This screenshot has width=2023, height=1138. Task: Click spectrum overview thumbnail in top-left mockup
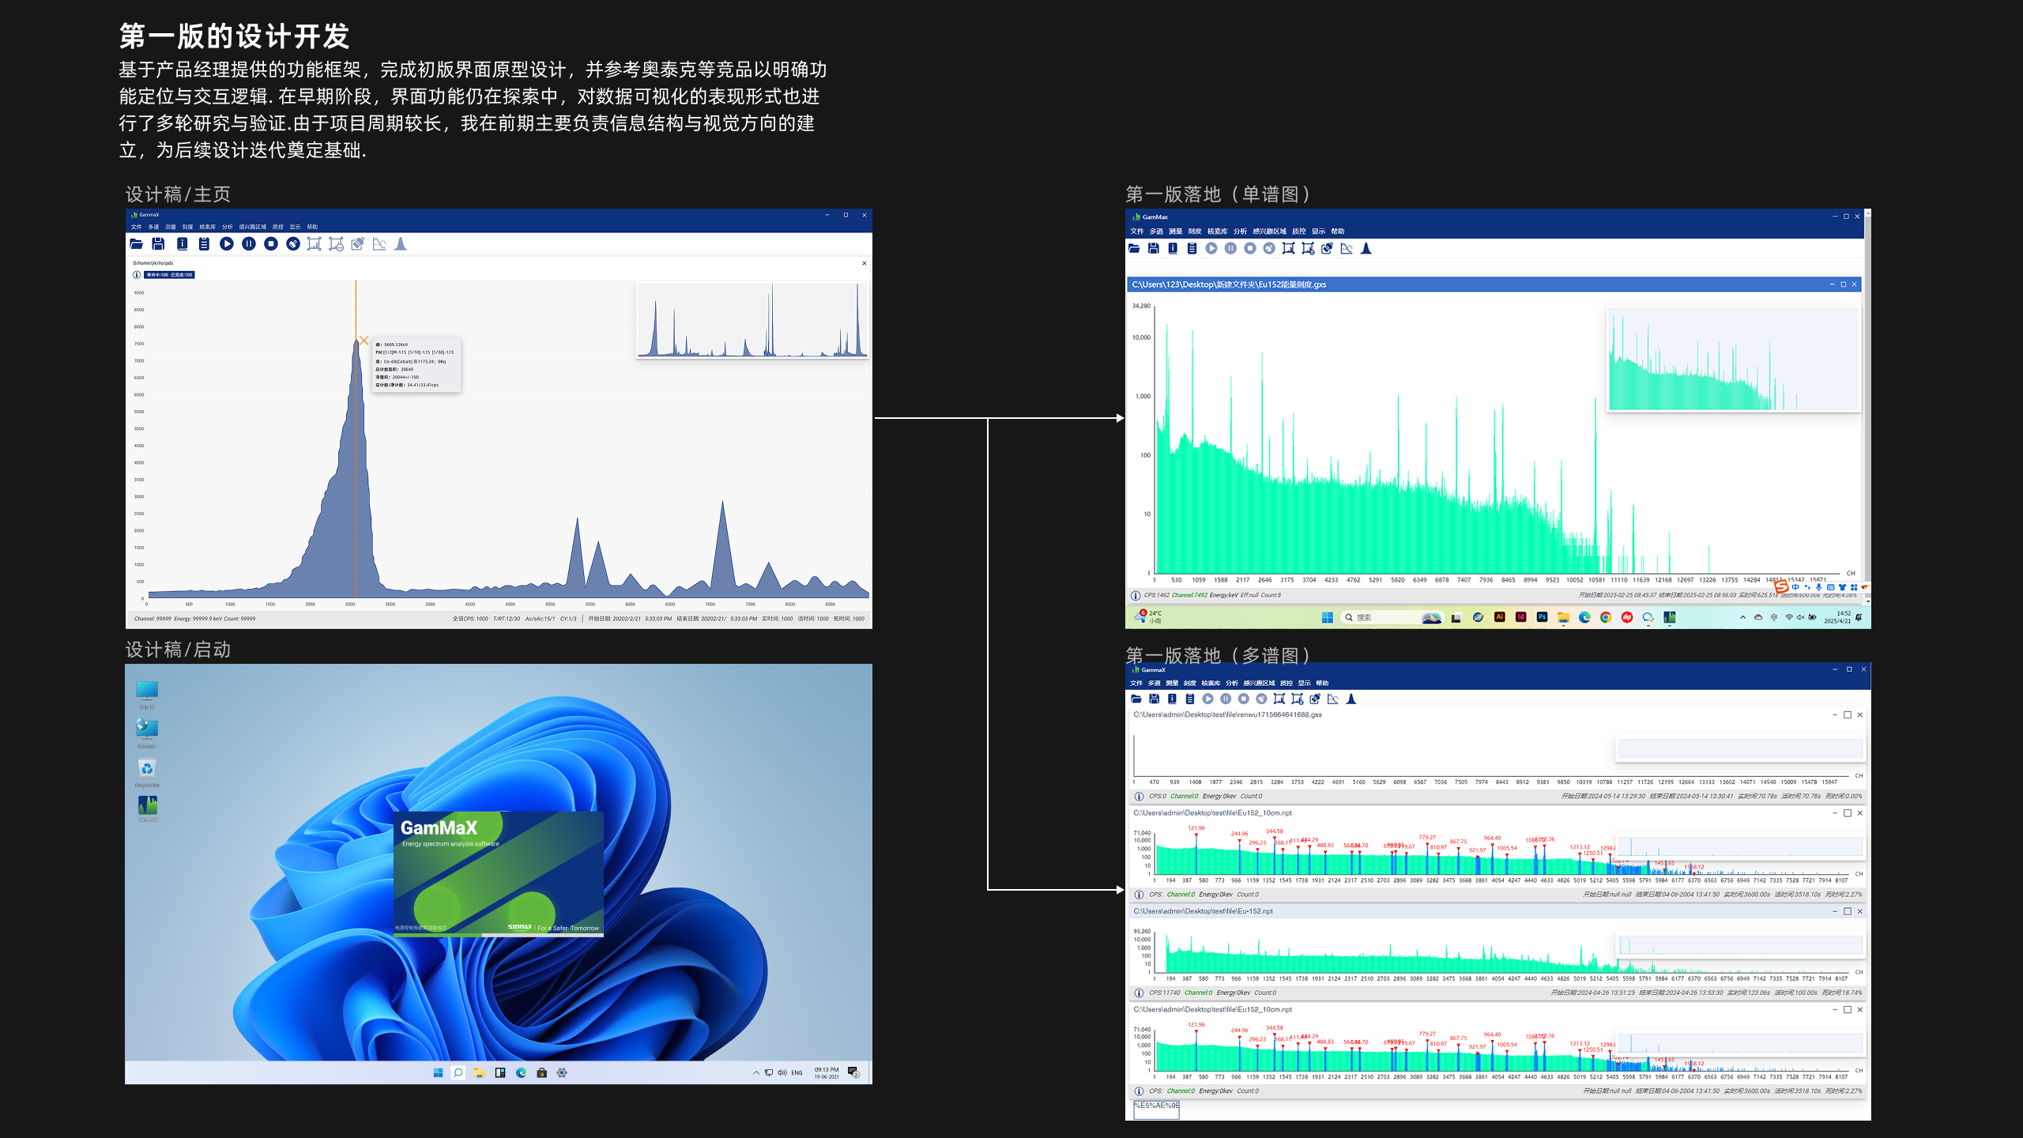click(x=752, y=320)
